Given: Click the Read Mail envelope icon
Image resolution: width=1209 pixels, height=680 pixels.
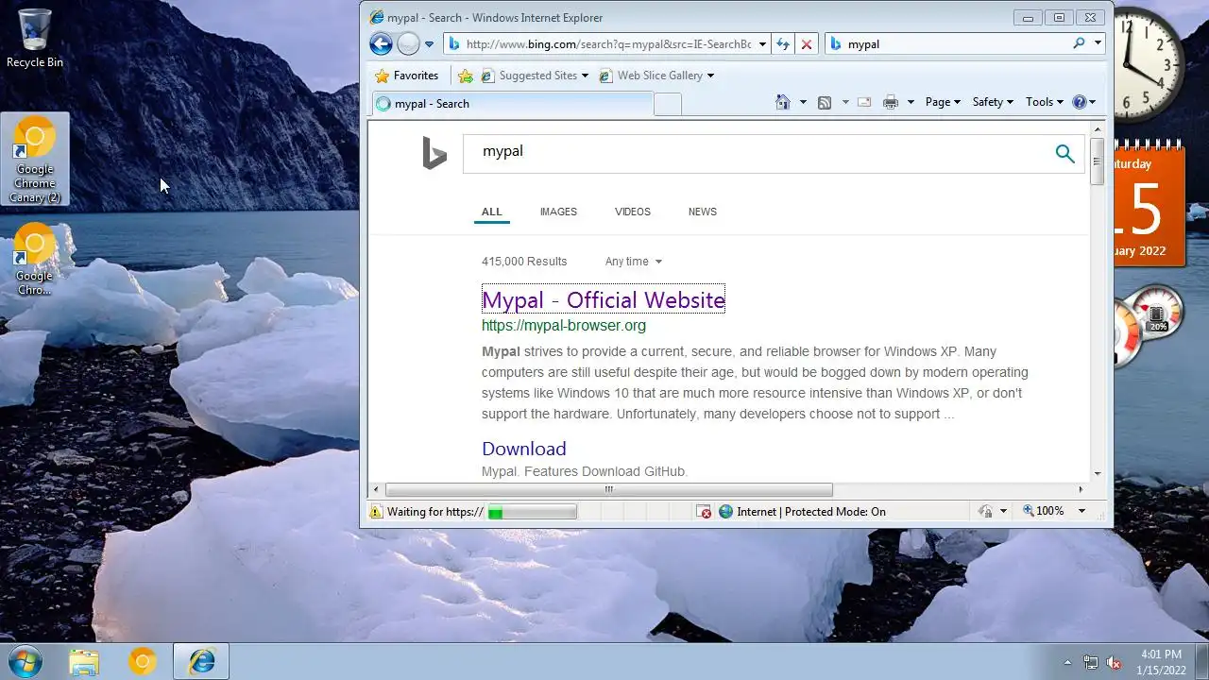Looking at the screenshot, I should click(x=863, y=102).
